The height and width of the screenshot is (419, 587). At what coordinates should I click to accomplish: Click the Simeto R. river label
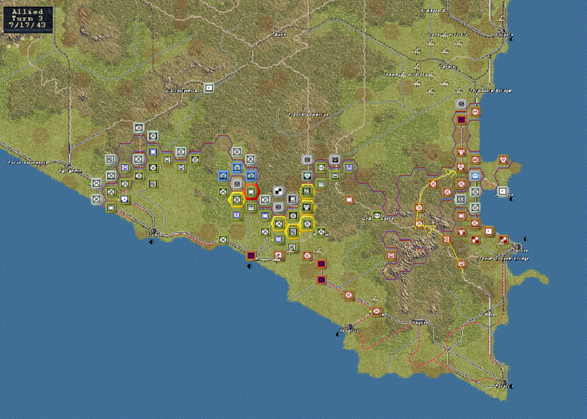tap(433, 11)
